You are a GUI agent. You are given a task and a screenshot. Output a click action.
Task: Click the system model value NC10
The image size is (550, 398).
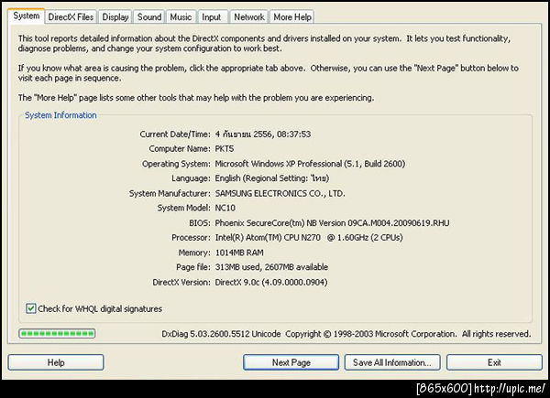(x=225, y=208)
